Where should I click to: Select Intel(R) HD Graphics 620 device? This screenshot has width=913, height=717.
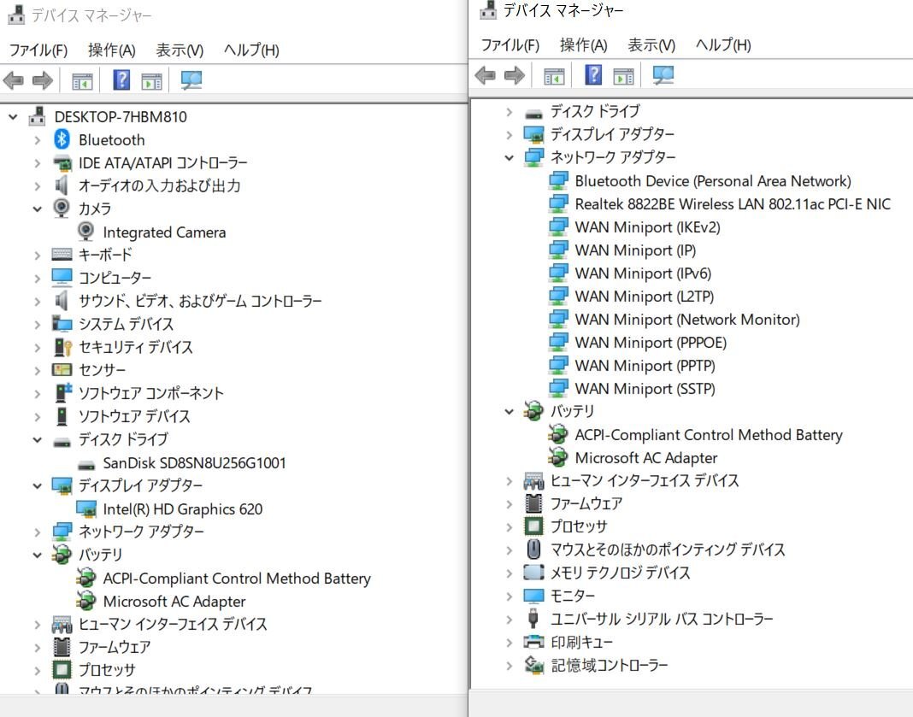pos(182,509)
